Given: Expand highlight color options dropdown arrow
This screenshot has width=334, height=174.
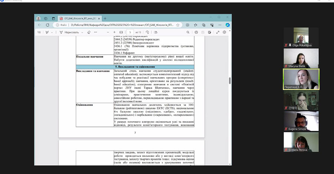Looking at the screenshot, I should 52,32.
